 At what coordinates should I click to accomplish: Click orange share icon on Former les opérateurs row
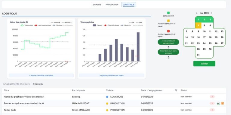click(x=223, y=103)
